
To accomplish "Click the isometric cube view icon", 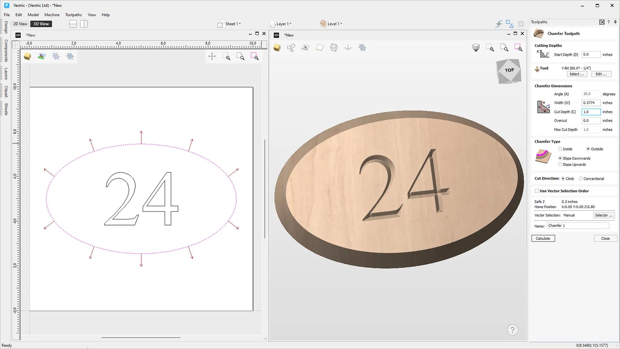I will click(476, 47).
